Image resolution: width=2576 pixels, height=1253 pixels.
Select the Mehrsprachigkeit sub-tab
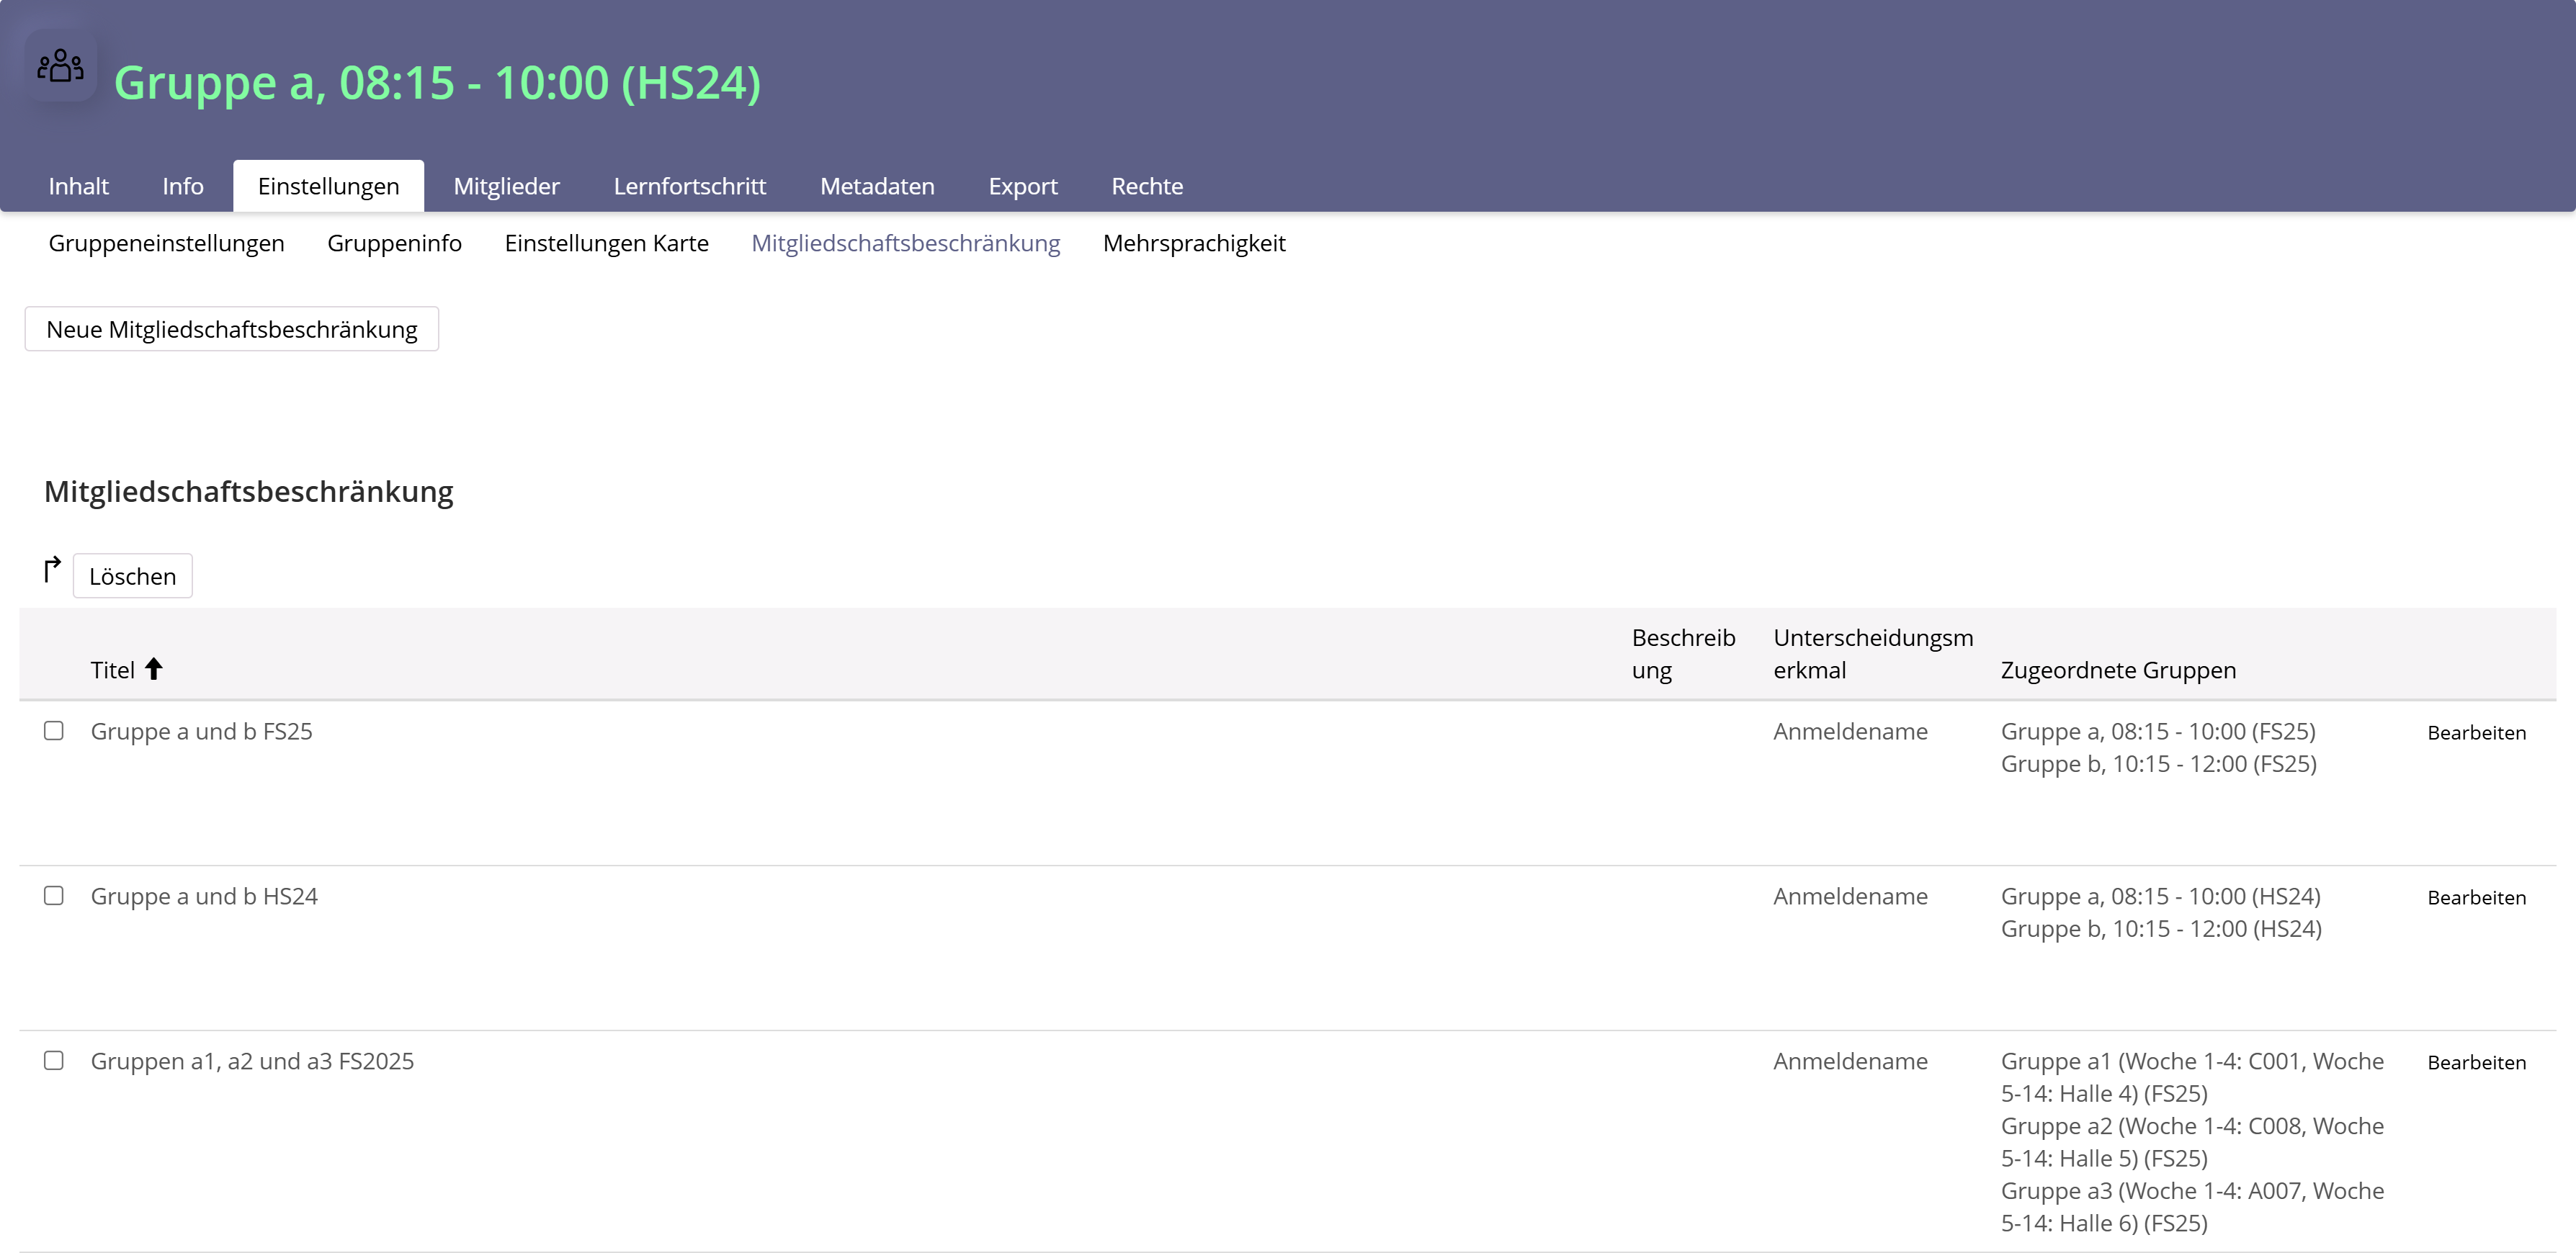click(1193, 243)
